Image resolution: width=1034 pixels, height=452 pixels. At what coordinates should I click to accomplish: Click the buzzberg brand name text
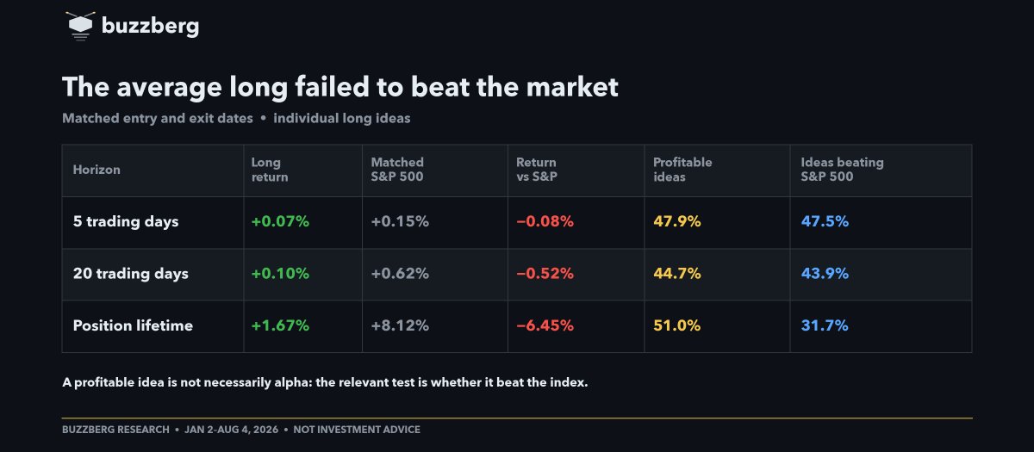(150, 26)
